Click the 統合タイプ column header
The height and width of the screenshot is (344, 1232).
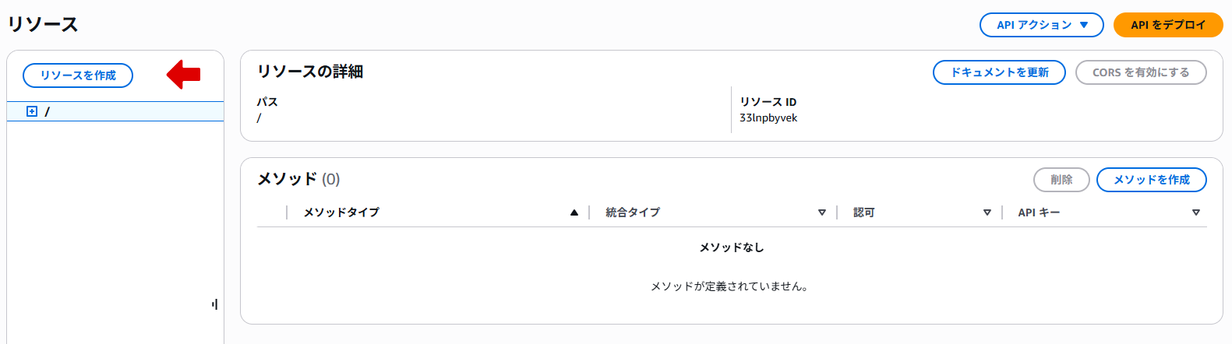pyautogui.click(x=633, y=212)
